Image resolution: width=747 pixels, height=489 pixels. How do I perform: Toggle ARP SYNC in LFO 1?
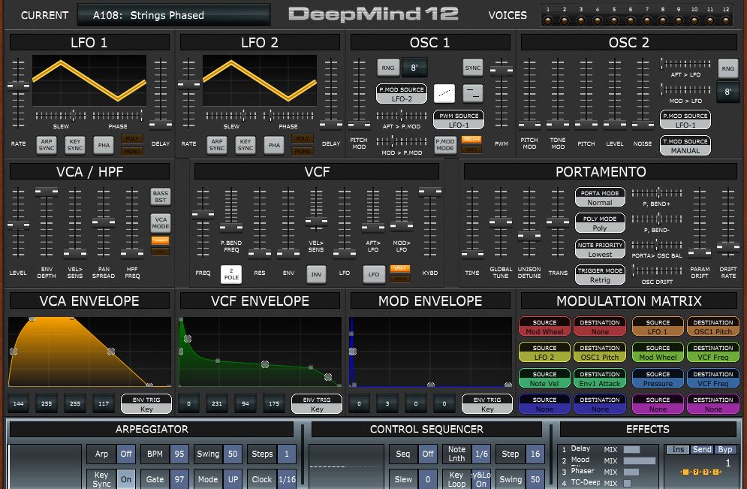pos(47,145)
